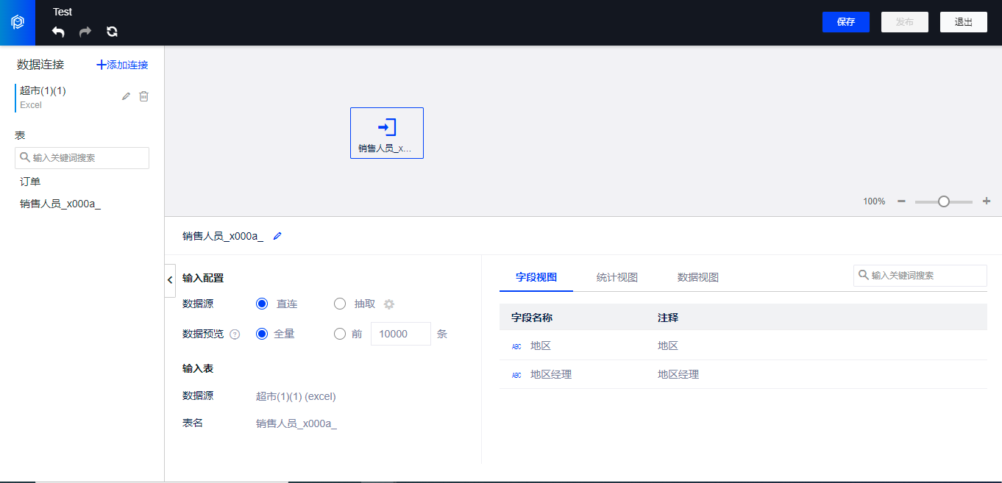The image size is (1002, 483).
Task: Click the zoom in plus button
Action: (987, 201)
